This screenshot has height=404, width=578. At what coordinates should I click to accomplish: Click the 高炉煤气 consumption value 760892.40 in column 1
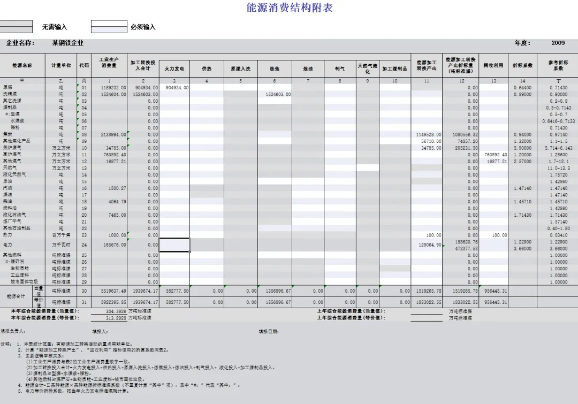115,155
